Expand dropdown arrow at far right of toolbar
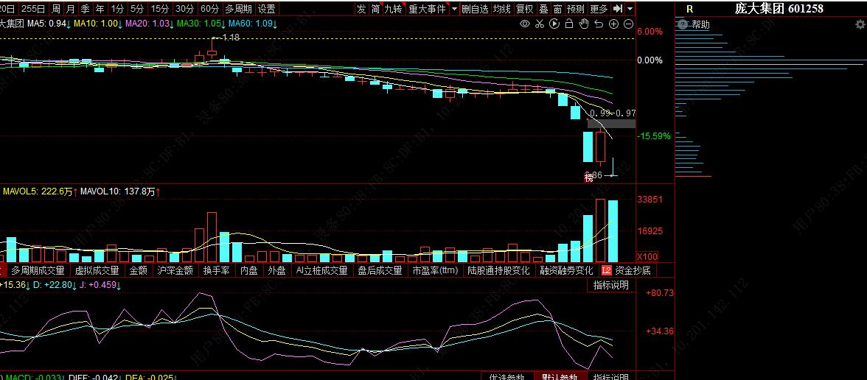This screenshot has width=867, height=380. 631,9
